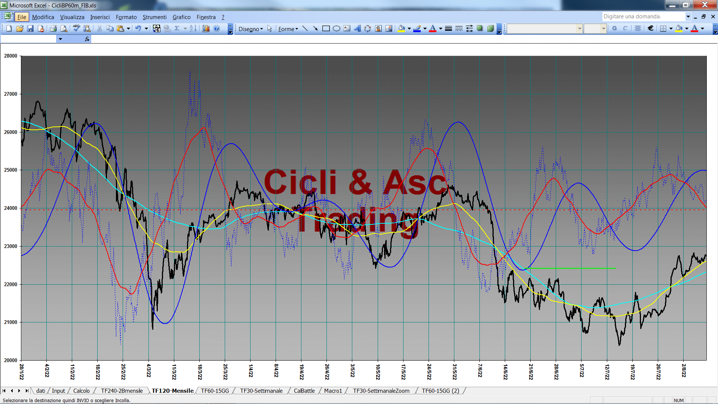Open the Forme shapes menu
718x404 pixels.
288,29
